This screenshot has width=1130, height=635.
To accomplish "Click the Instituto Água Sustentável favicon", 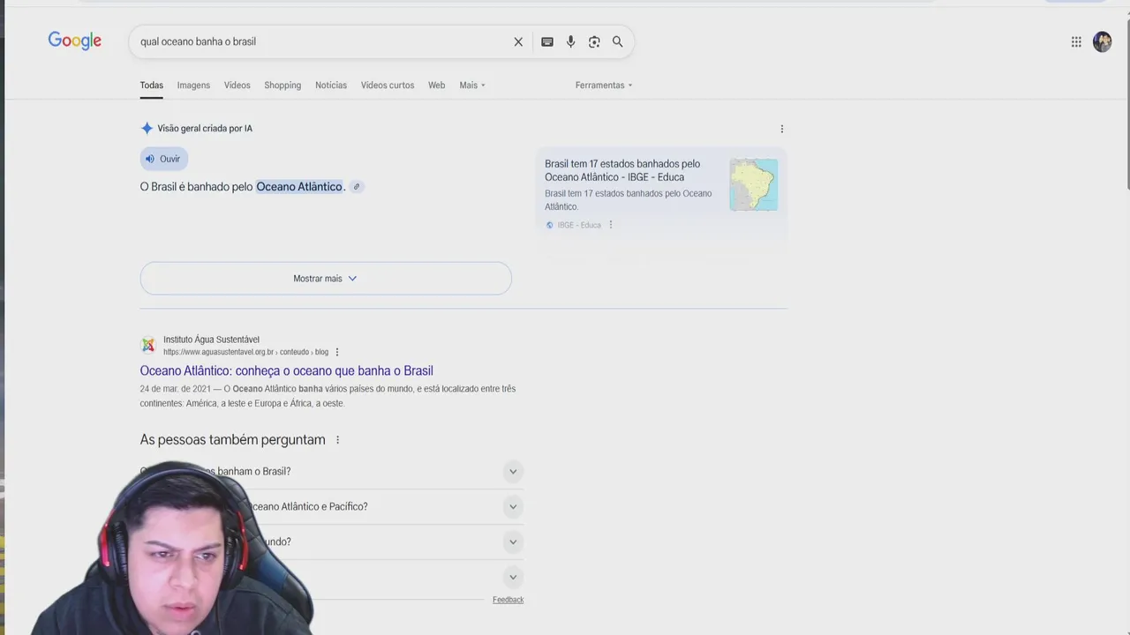I will (x=148, y=345).
